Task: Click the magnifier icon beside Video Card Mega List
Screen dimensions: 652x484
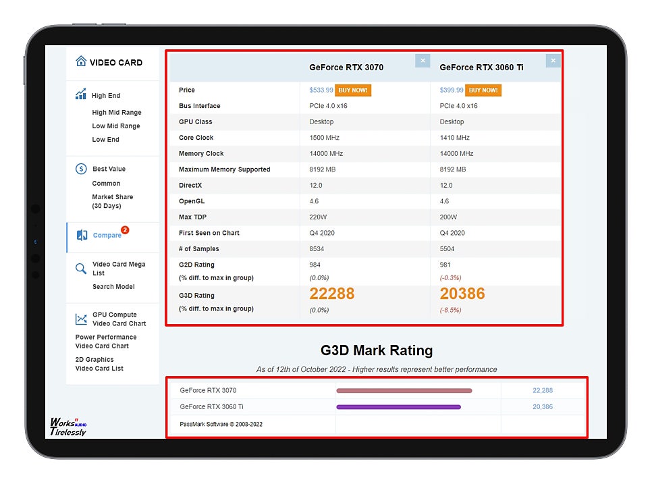Action: coord(81,269)
